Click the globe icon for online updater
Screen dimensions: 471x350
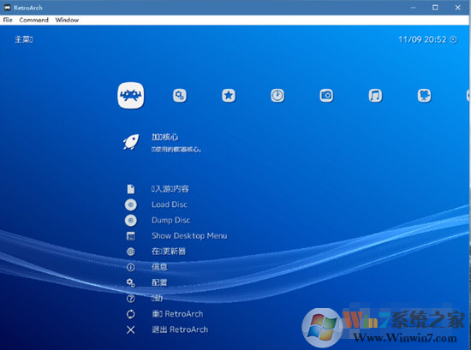pyautogui.click(x=131, y=252)
